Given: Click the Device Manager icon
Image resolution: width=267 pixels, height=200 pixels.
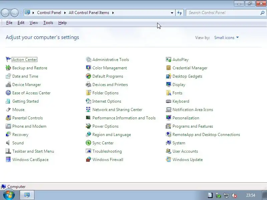Looking at the screenshot, I should point(8,84).
